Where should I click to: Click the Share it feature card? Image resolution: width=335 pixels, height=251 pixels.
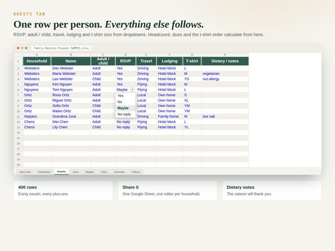[x=168, y=191]
